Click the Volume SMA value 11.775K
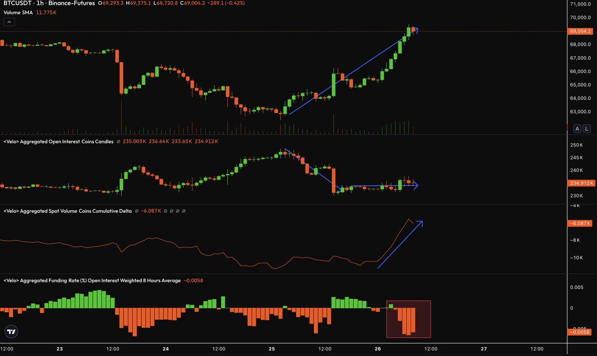This screenshot has height=356, width=597. pyautogui.click(x=46, y=12)
